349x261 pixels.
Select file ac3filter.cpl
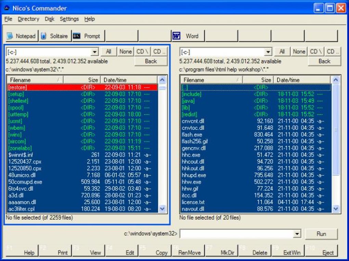pos(82,209)
